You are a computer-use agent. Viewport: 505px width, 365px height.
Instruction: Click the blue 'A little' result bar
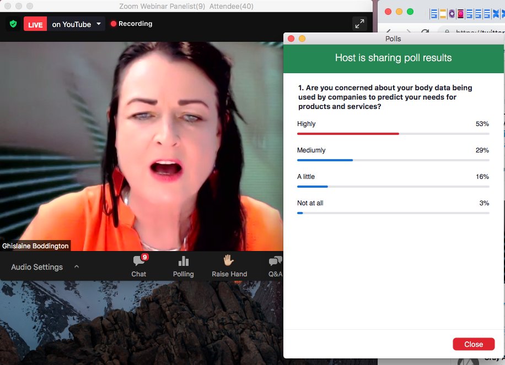click(313, 187)
